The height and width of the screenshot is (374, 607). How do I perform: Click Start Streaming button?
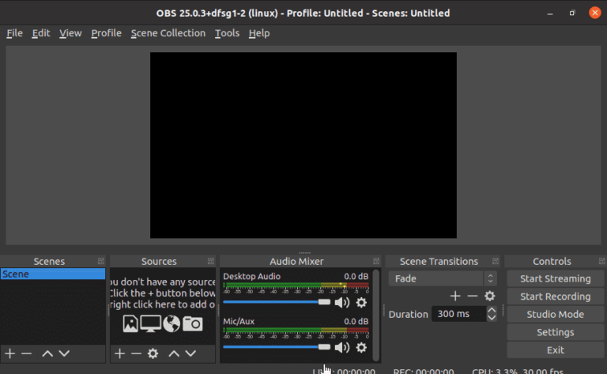(555, 278)
